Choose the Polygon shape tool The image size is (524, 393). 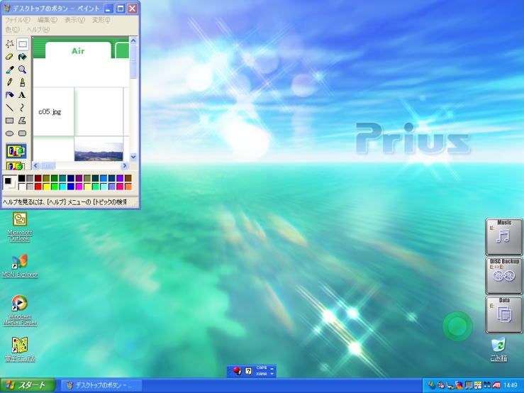pyautogui.click(x=23, y=121)
